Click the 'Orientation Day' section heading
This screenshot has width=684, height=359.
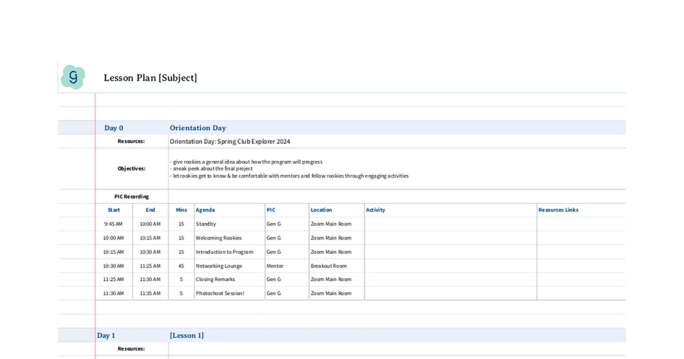tap(198, 128)
